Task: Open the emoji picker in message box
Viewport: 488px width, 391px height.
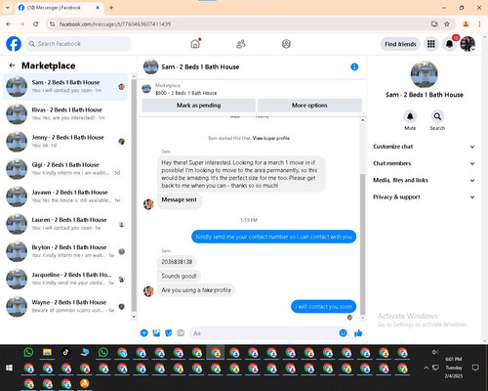Action: coord(343,333)
